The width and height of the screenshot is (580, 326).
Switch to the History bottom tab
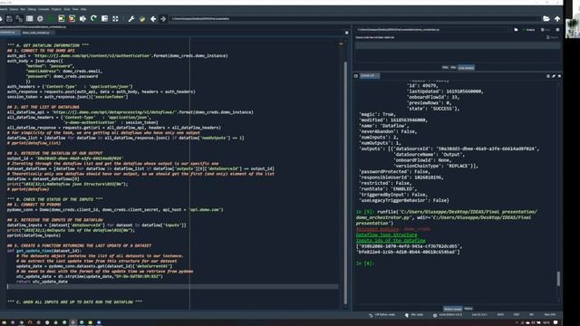469,309
